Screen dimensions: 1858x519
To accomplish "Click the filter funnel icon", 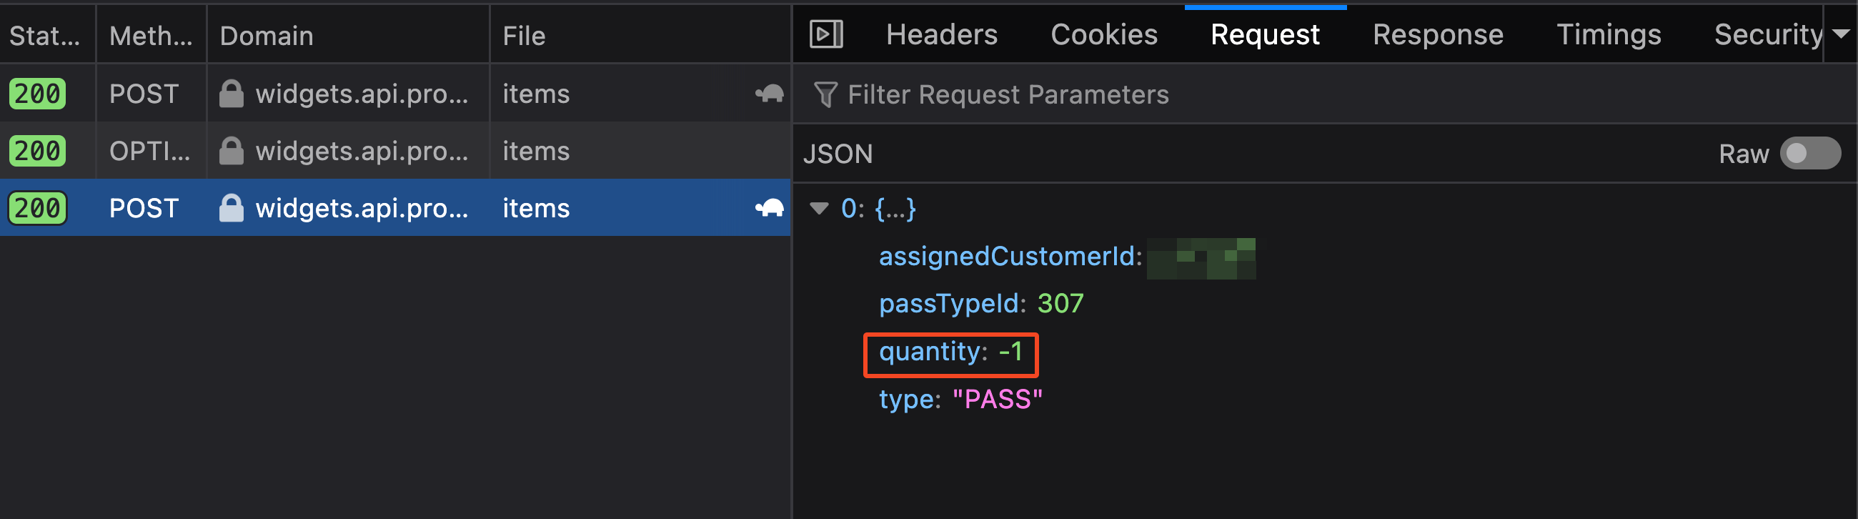I will (825, 94).
